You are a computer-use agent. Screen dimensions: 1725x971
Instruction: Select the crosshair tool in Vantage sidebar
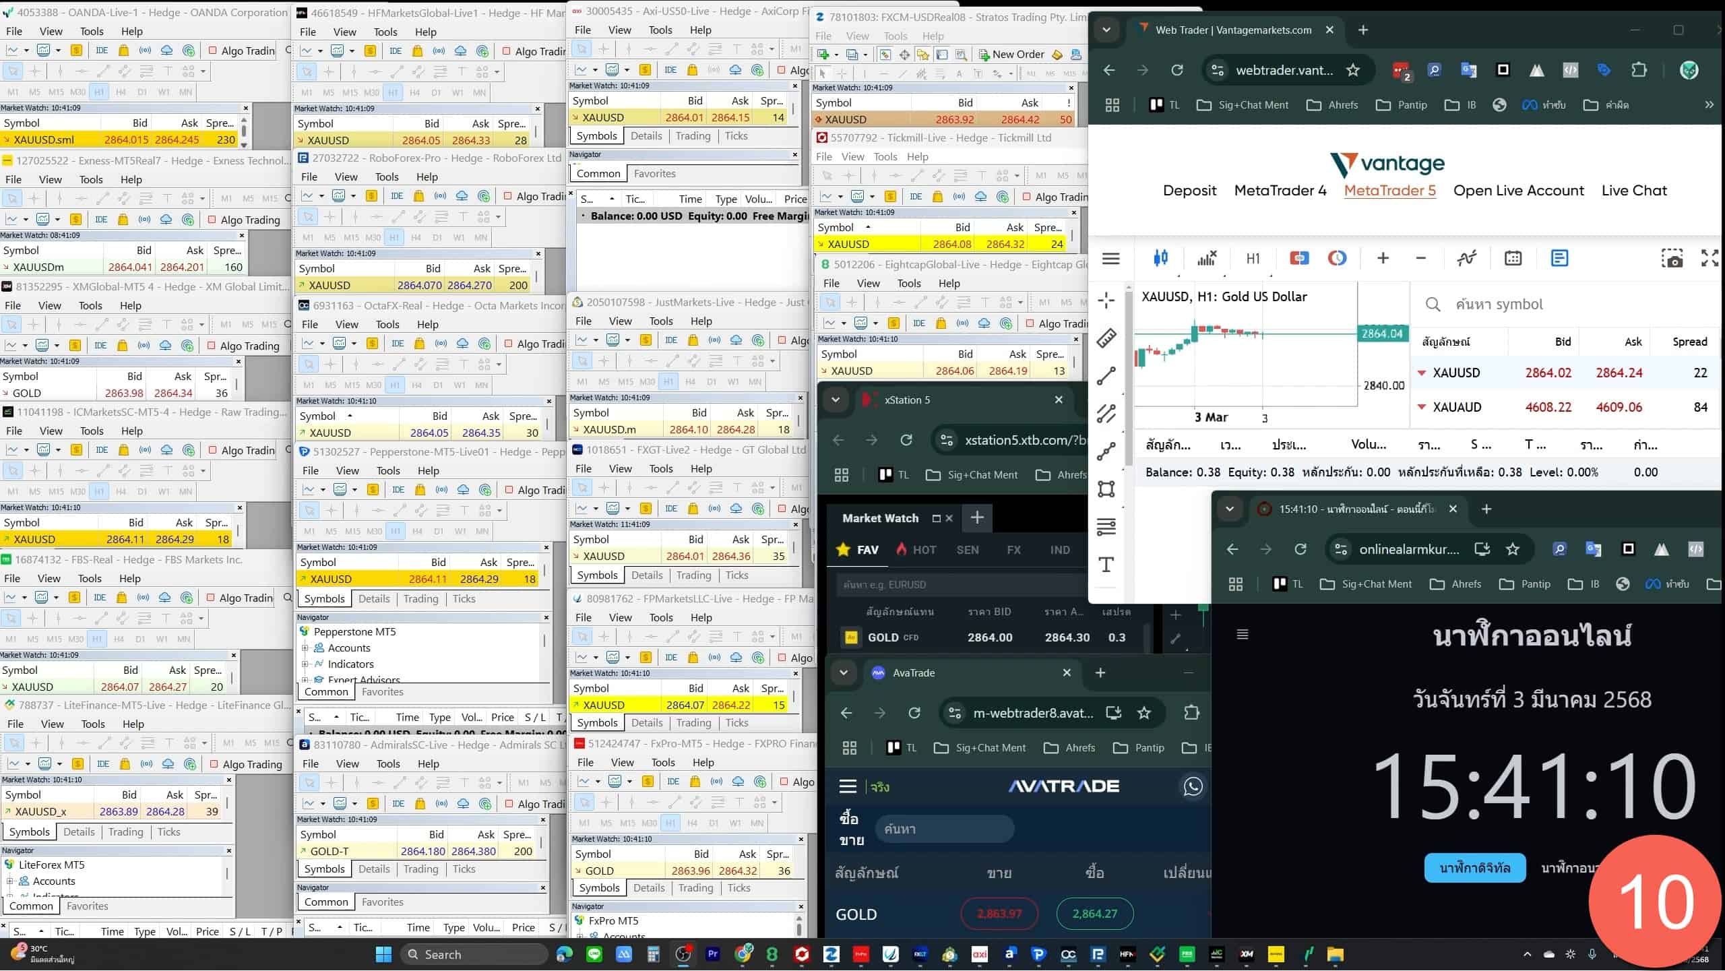1106,301
